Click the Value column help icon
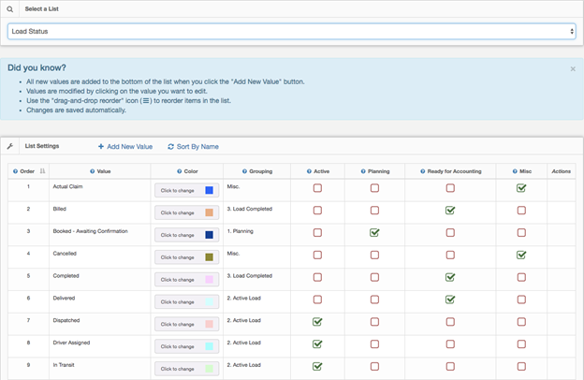This screenshot has height=380, width=584. (x=92, y=171)
